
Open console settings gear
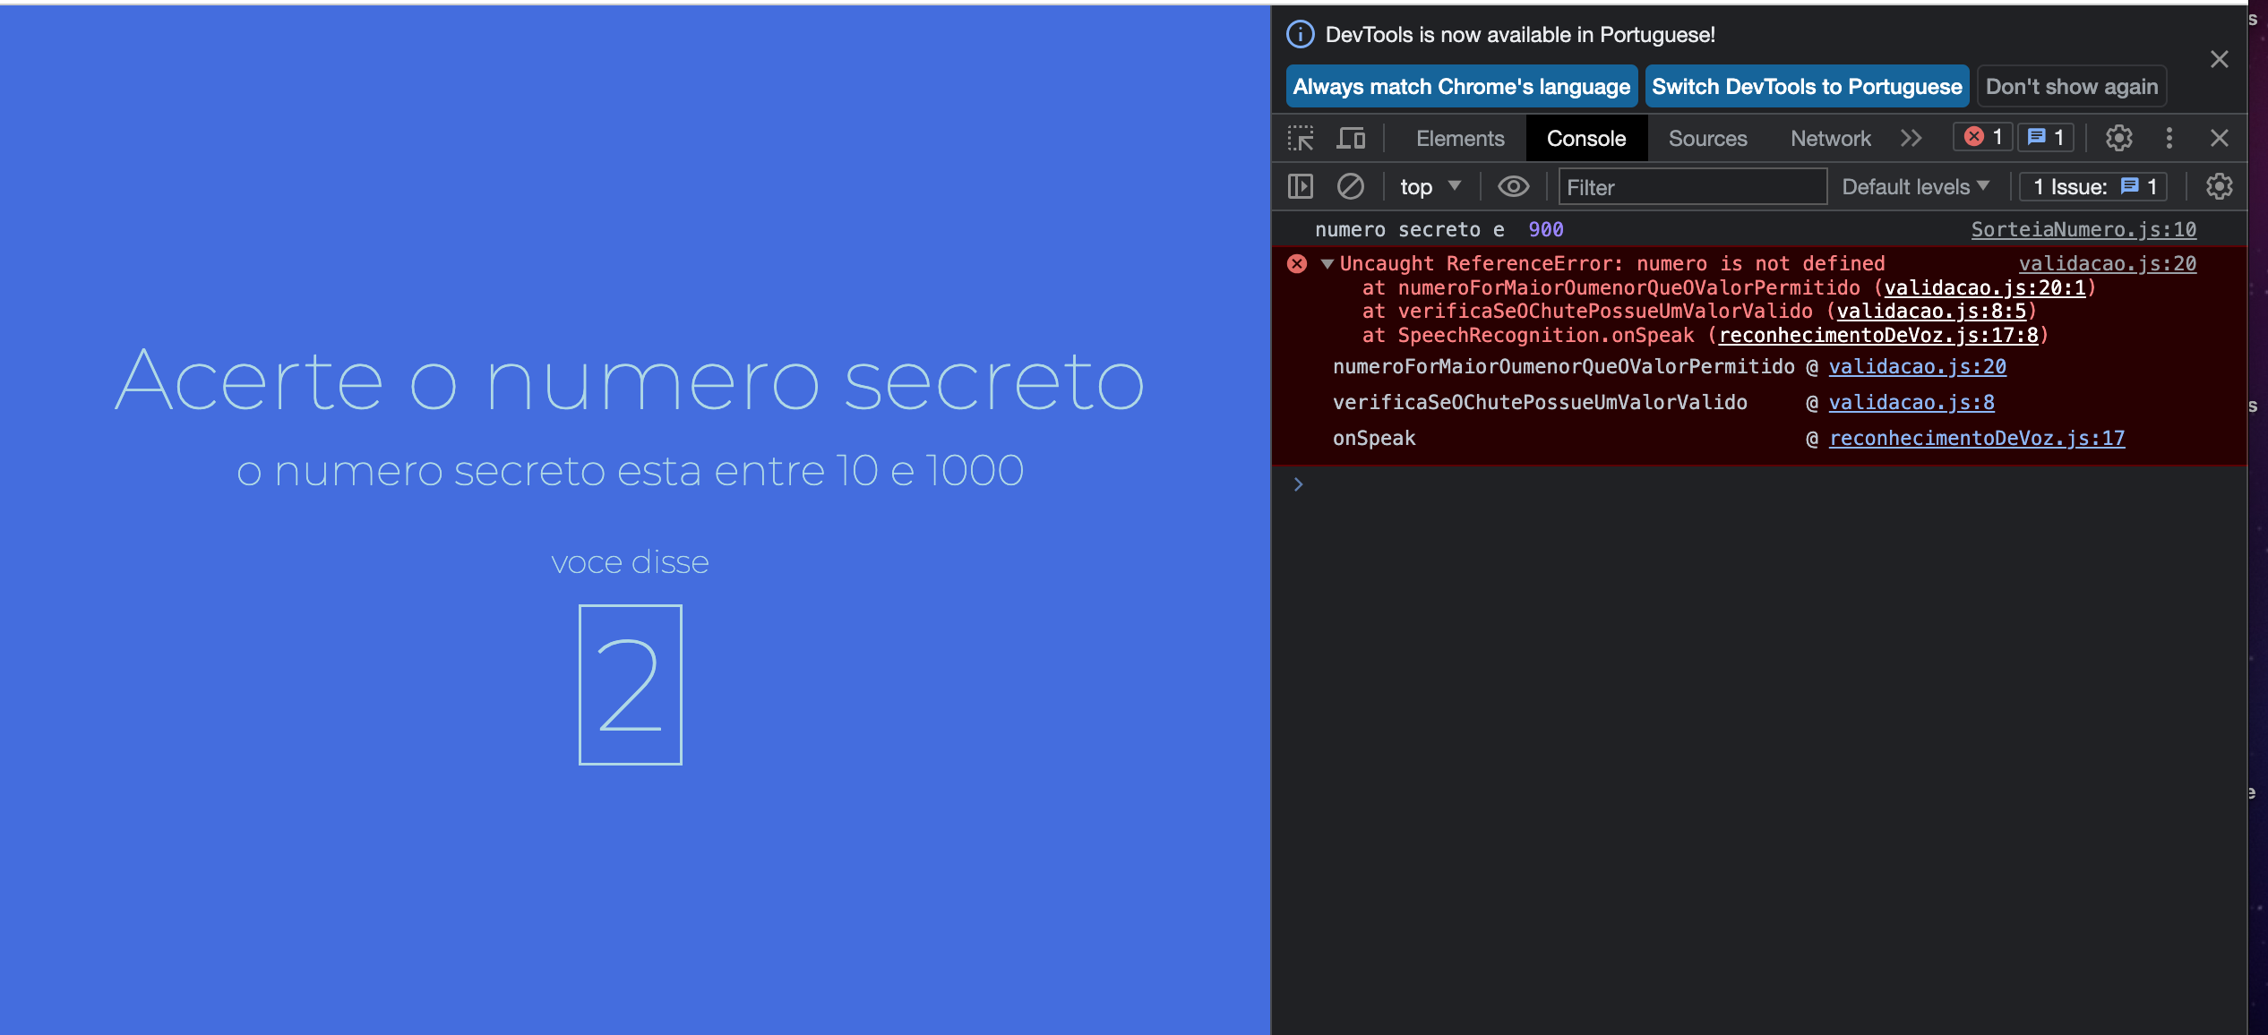(2219, 186)
